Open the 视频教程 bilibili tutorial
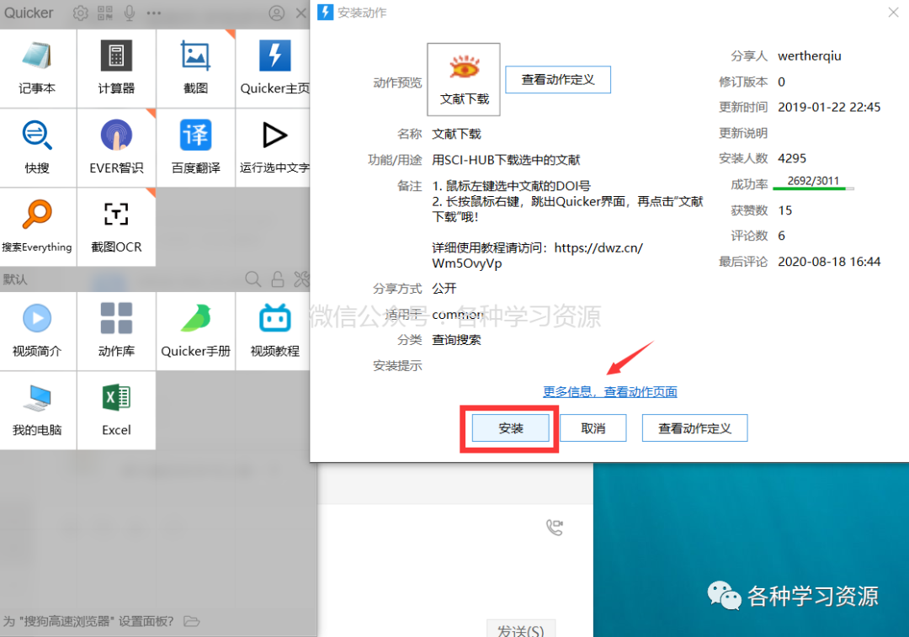 (274, 331)
